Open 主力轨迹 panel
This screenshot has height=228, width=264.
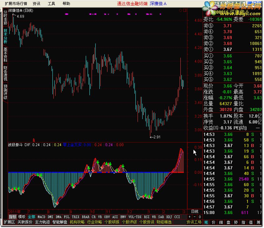pyautogui.click(x=42, y=222)
